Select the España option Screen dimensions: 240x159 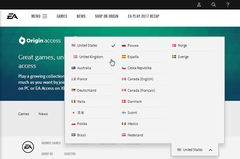tap(144, 57)
